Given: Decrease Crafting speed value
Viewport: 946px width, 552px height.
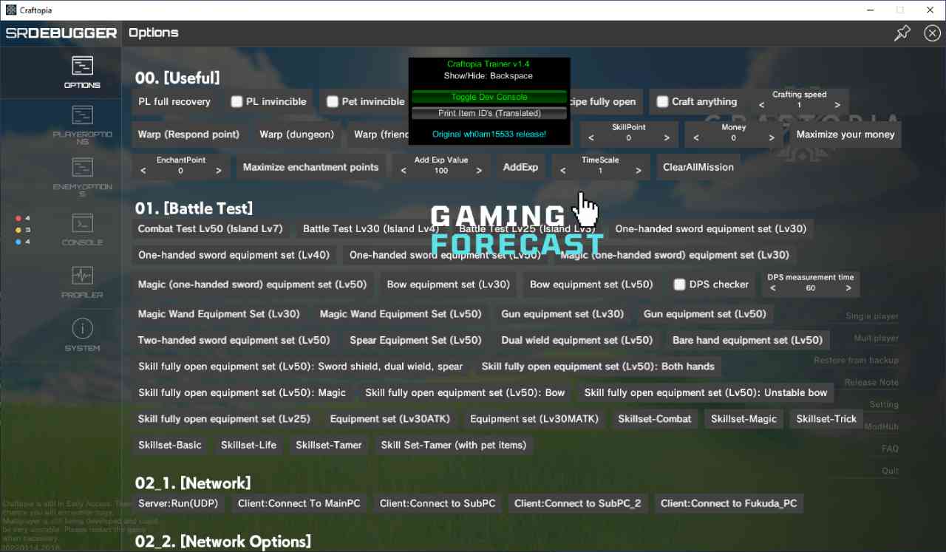Looking at the screenshot, I should (x=762, y=106).
